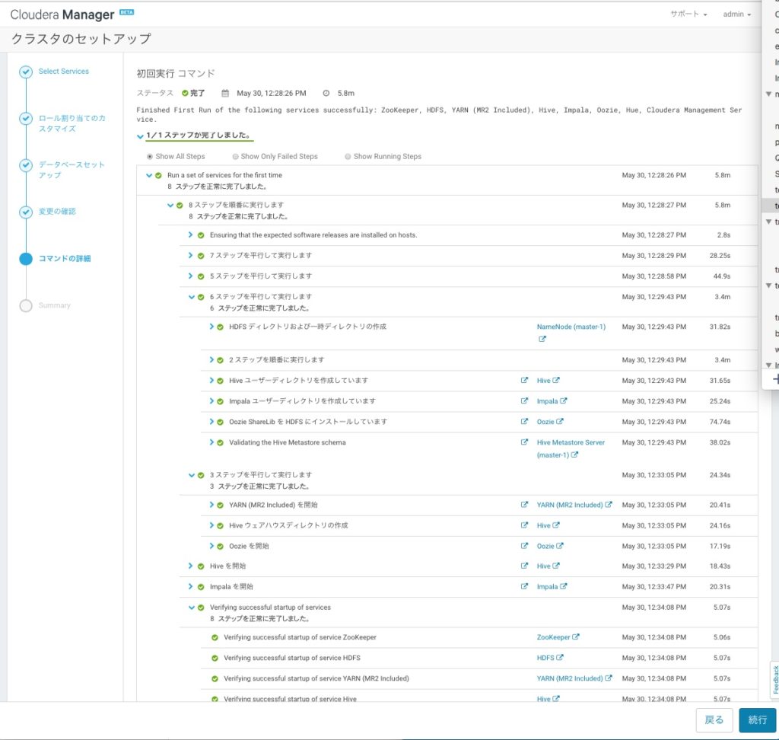Click the calendar icon beside May 30 date
Image resolution: width=779 pixels, height=740 pixels.
point(225,93)
